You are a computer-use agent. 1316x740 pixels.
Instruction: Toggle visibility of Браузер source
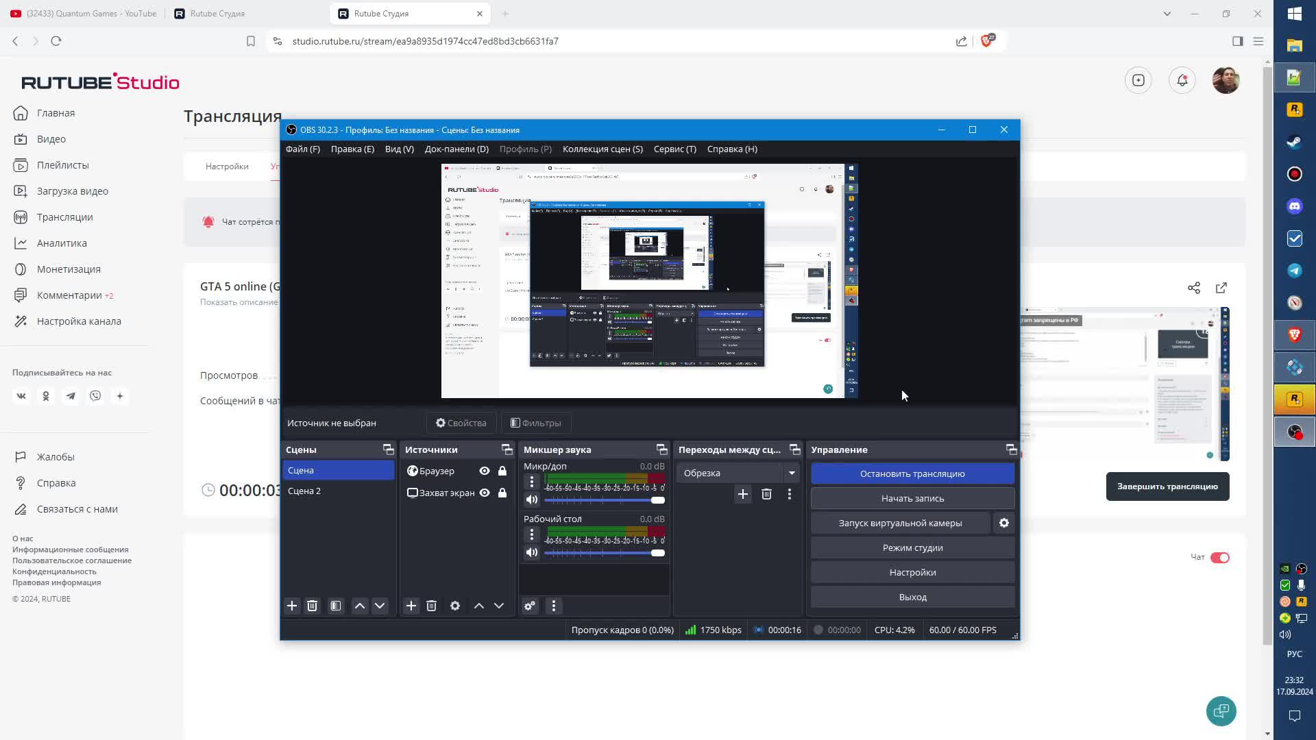tap(484, 471)
